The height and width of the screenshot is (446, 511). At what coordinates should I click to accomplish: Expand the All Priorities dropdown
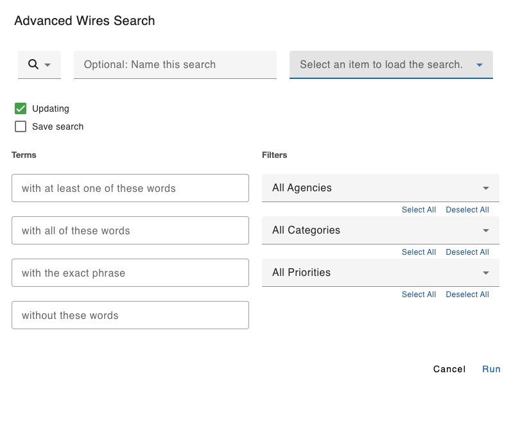click(x=380, y=273)
